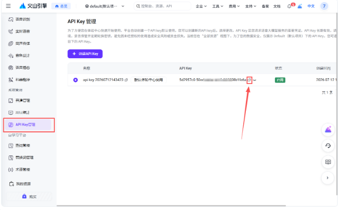
Task: Open the 备案 menu item
Action: [x=265, y=6]
